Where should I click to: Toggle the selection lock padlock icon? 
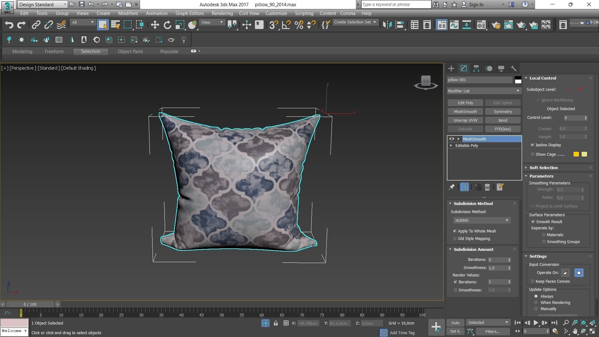click(276, 323)
